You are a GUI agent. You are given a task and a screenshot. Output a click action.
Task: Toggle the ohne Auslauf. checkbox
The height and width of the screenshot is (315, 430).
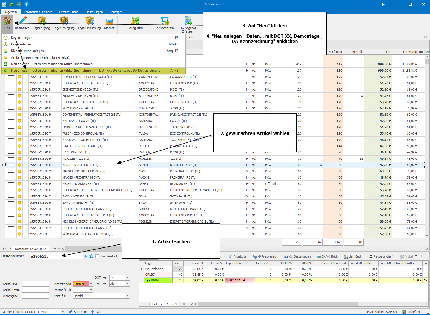click(x=97, y=256)
